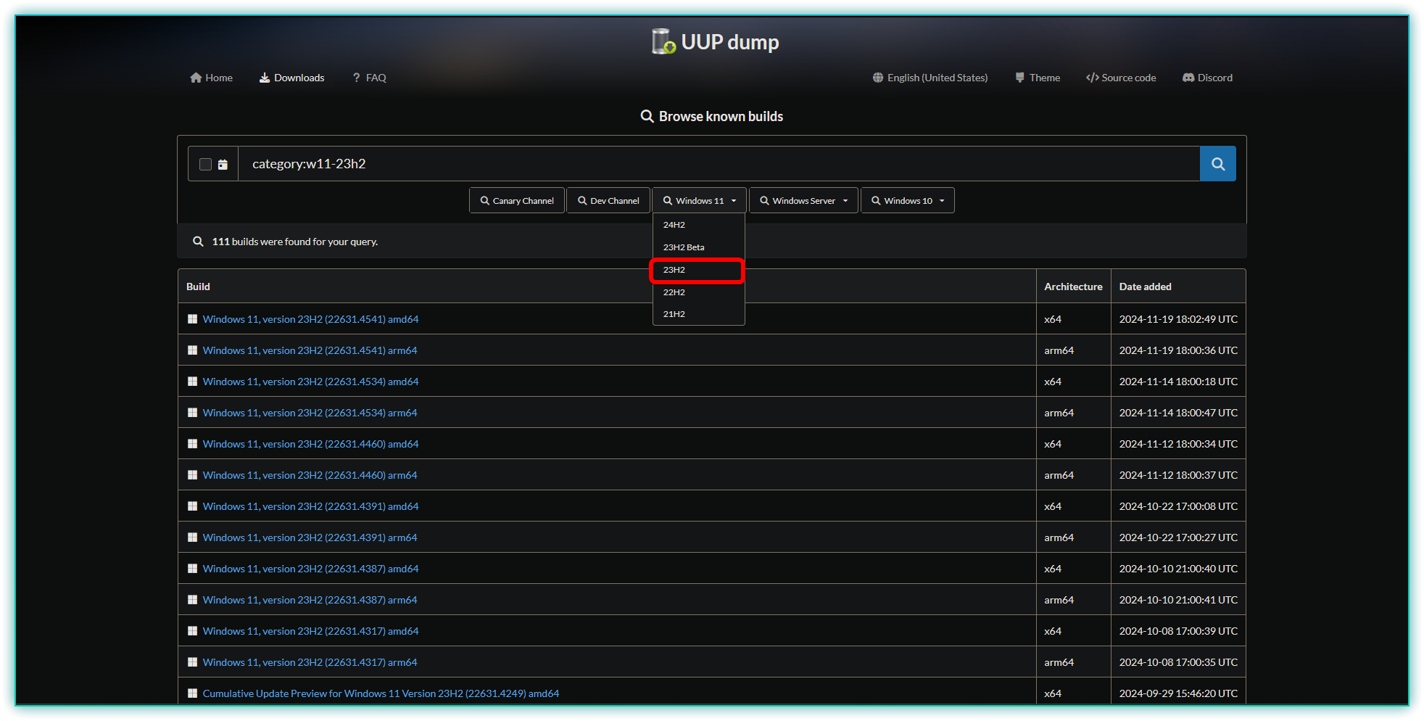Click the Canary Channel filter button
This screenshot has width=1424, height=721.
pyautogui.click(x=517, y=201)
